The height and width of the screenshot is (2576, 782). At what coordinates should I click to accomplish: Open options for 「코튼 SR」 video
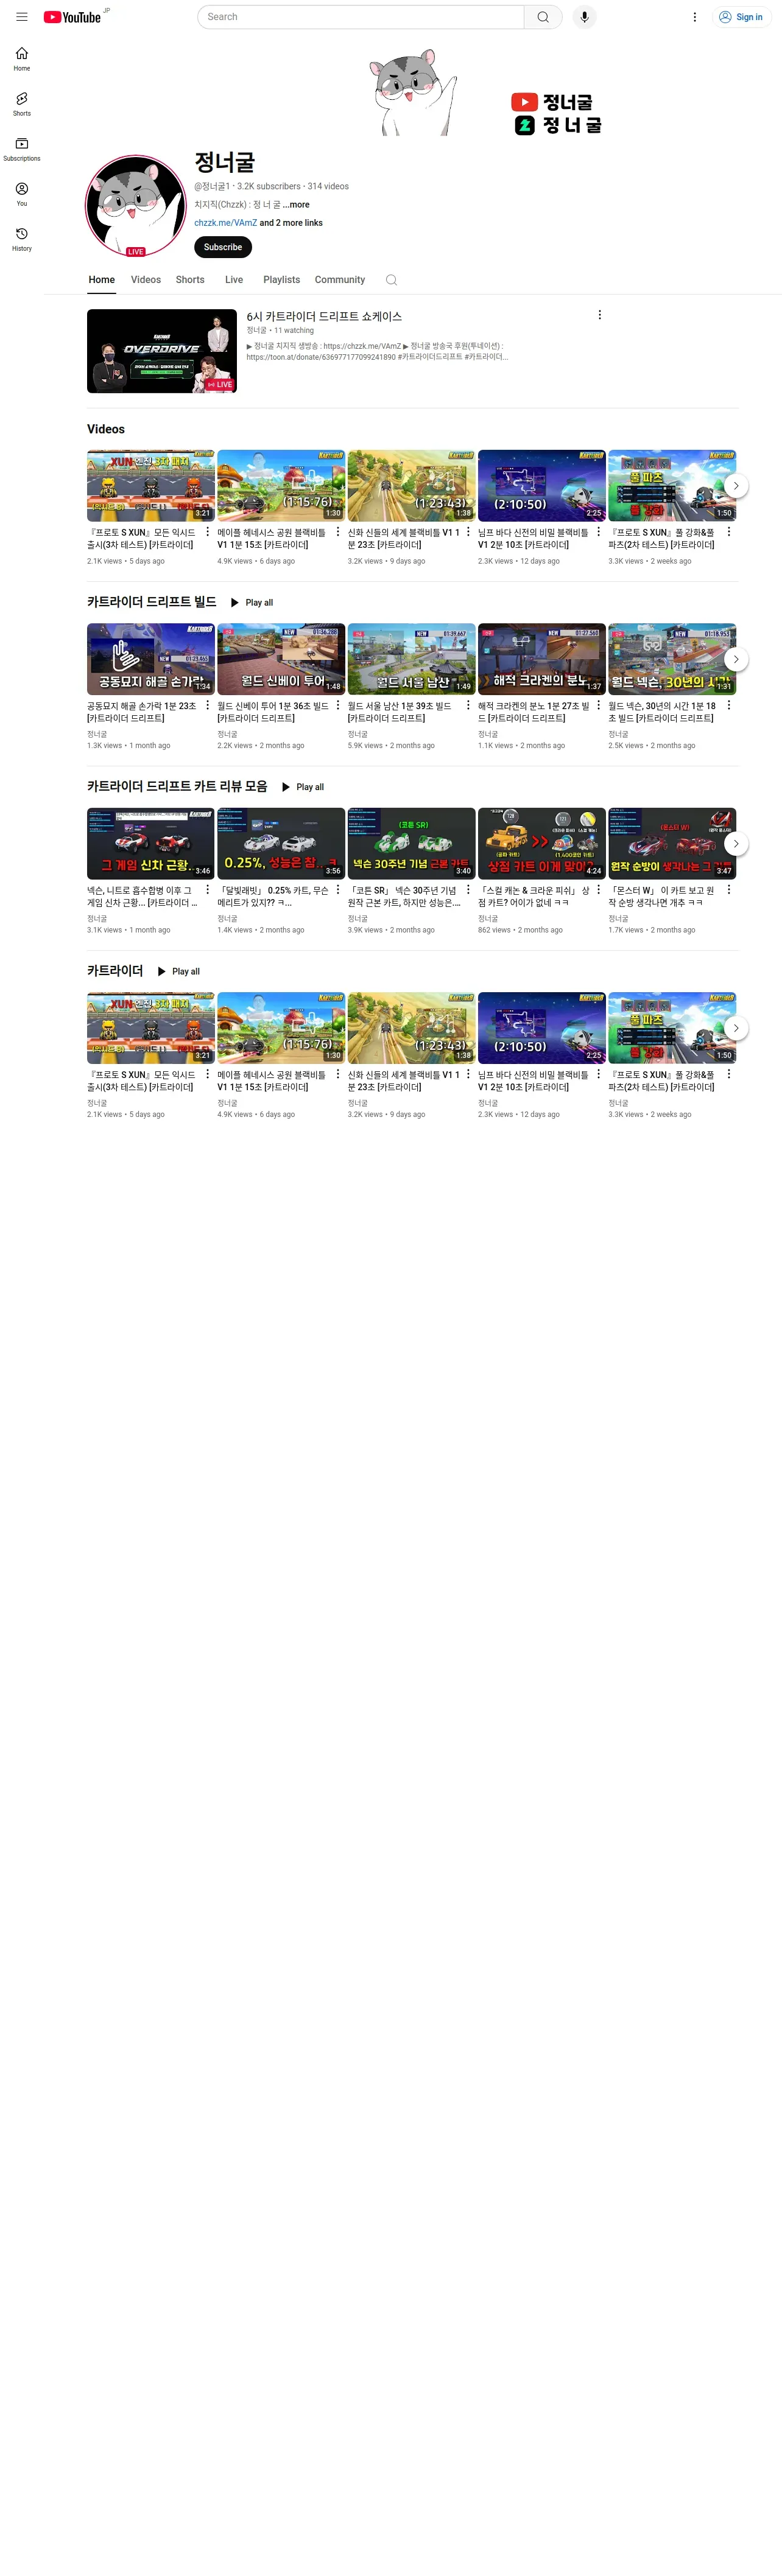coord(468,889)
